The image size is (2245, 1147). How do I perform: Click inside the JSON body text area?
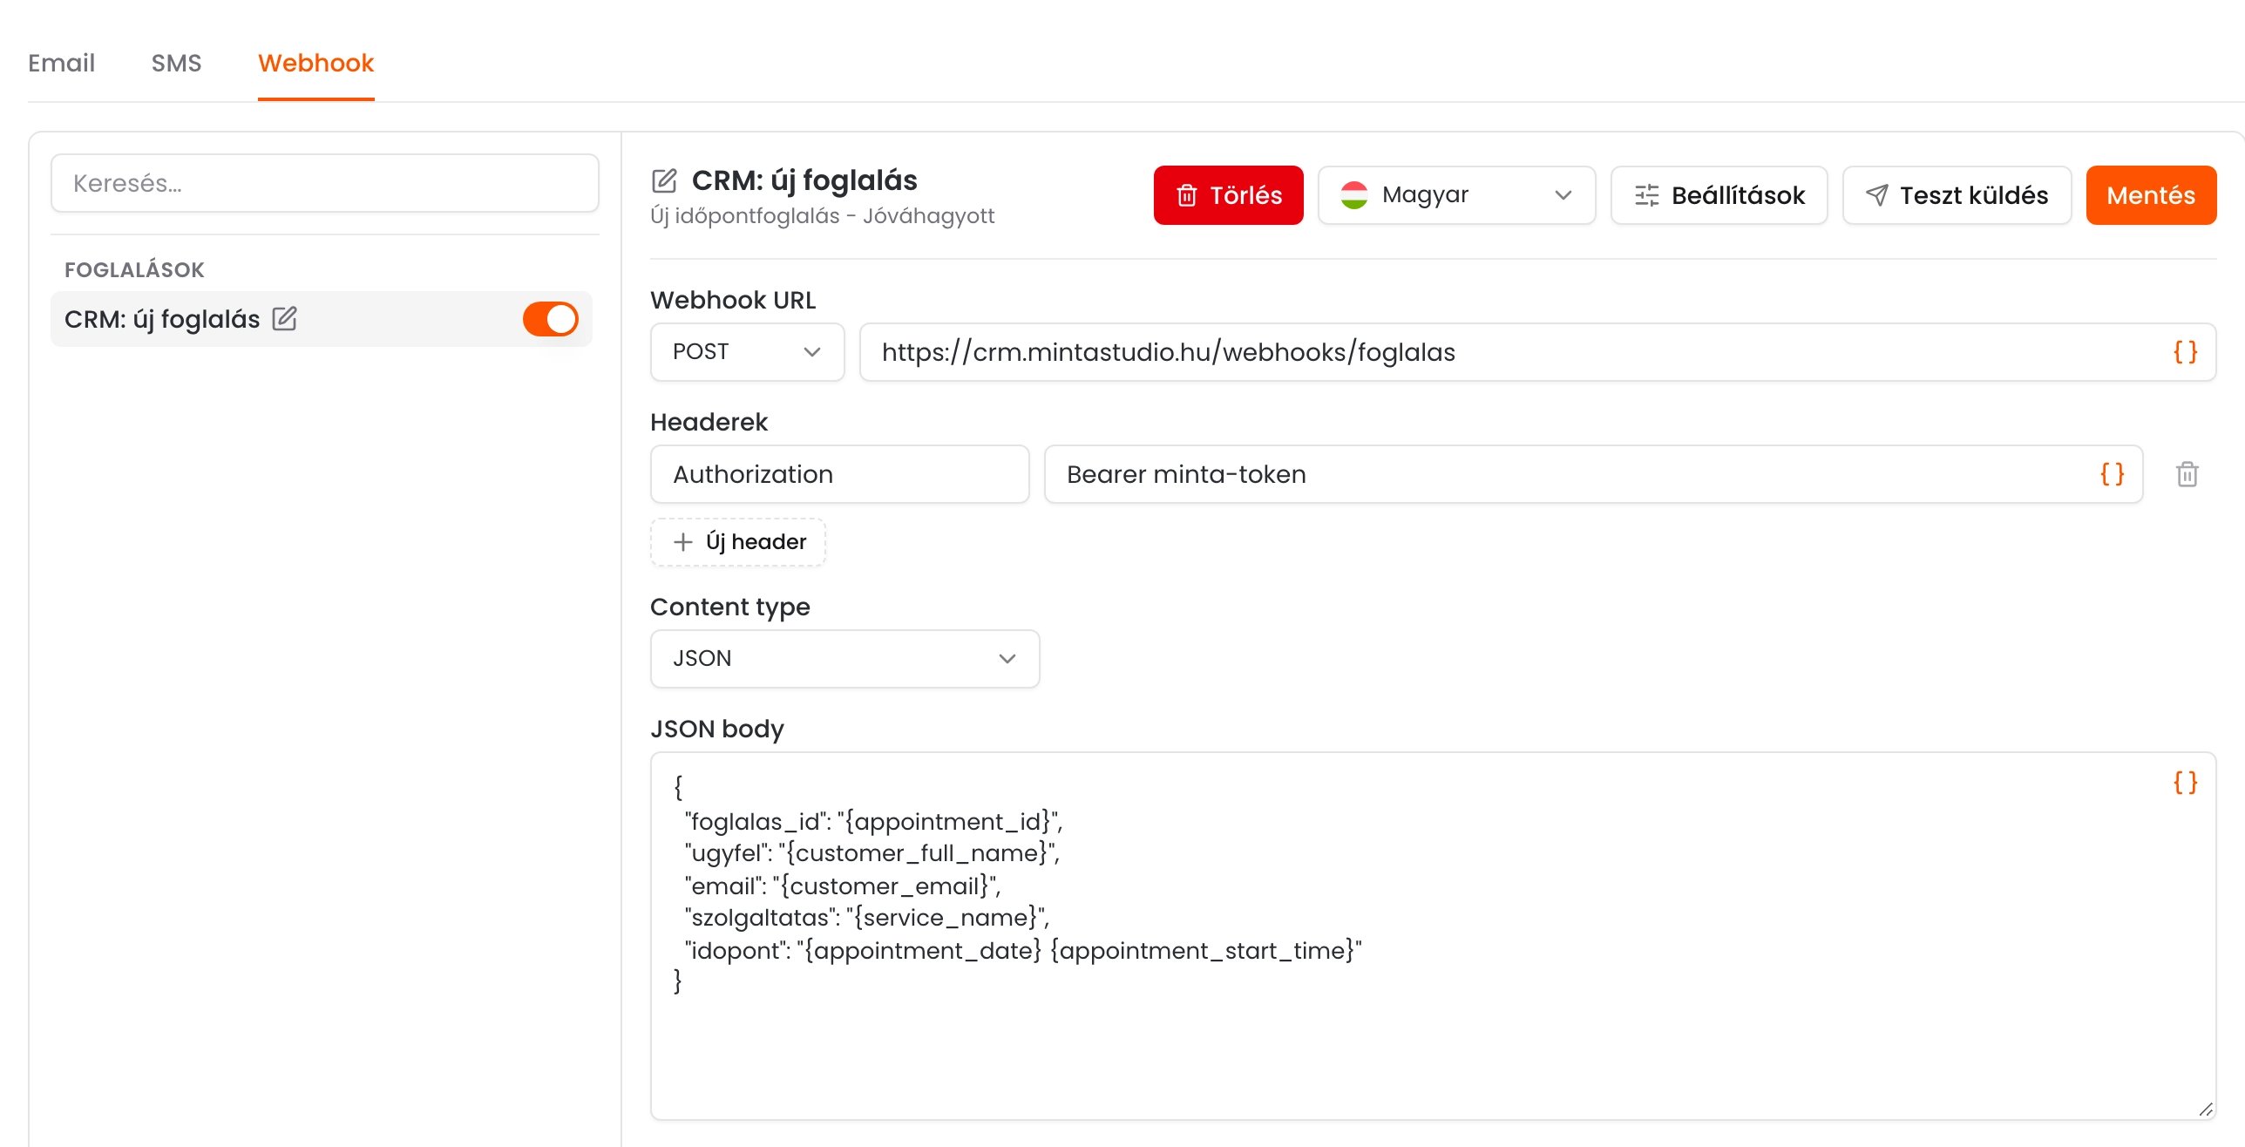(x=1433, y=936)
